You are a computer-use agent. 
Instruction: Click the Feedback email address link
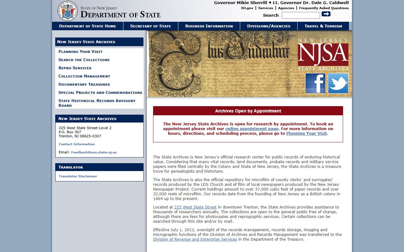click(94, 152)
